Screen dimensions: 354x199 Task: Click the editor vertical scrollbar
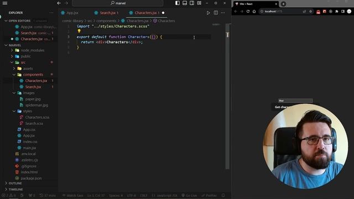pos(227,96)
